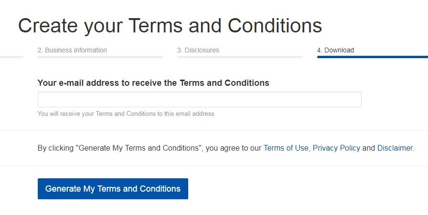Click gray progress bar under Business information
This screenshot has width=428, height=215.
pos(100,57)
